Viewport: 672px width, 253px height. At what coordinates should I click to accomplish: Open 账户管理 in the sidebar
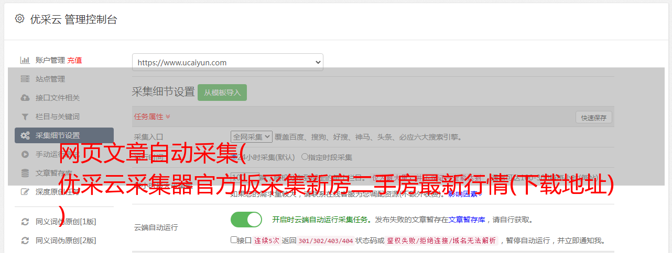click(50, 60)
